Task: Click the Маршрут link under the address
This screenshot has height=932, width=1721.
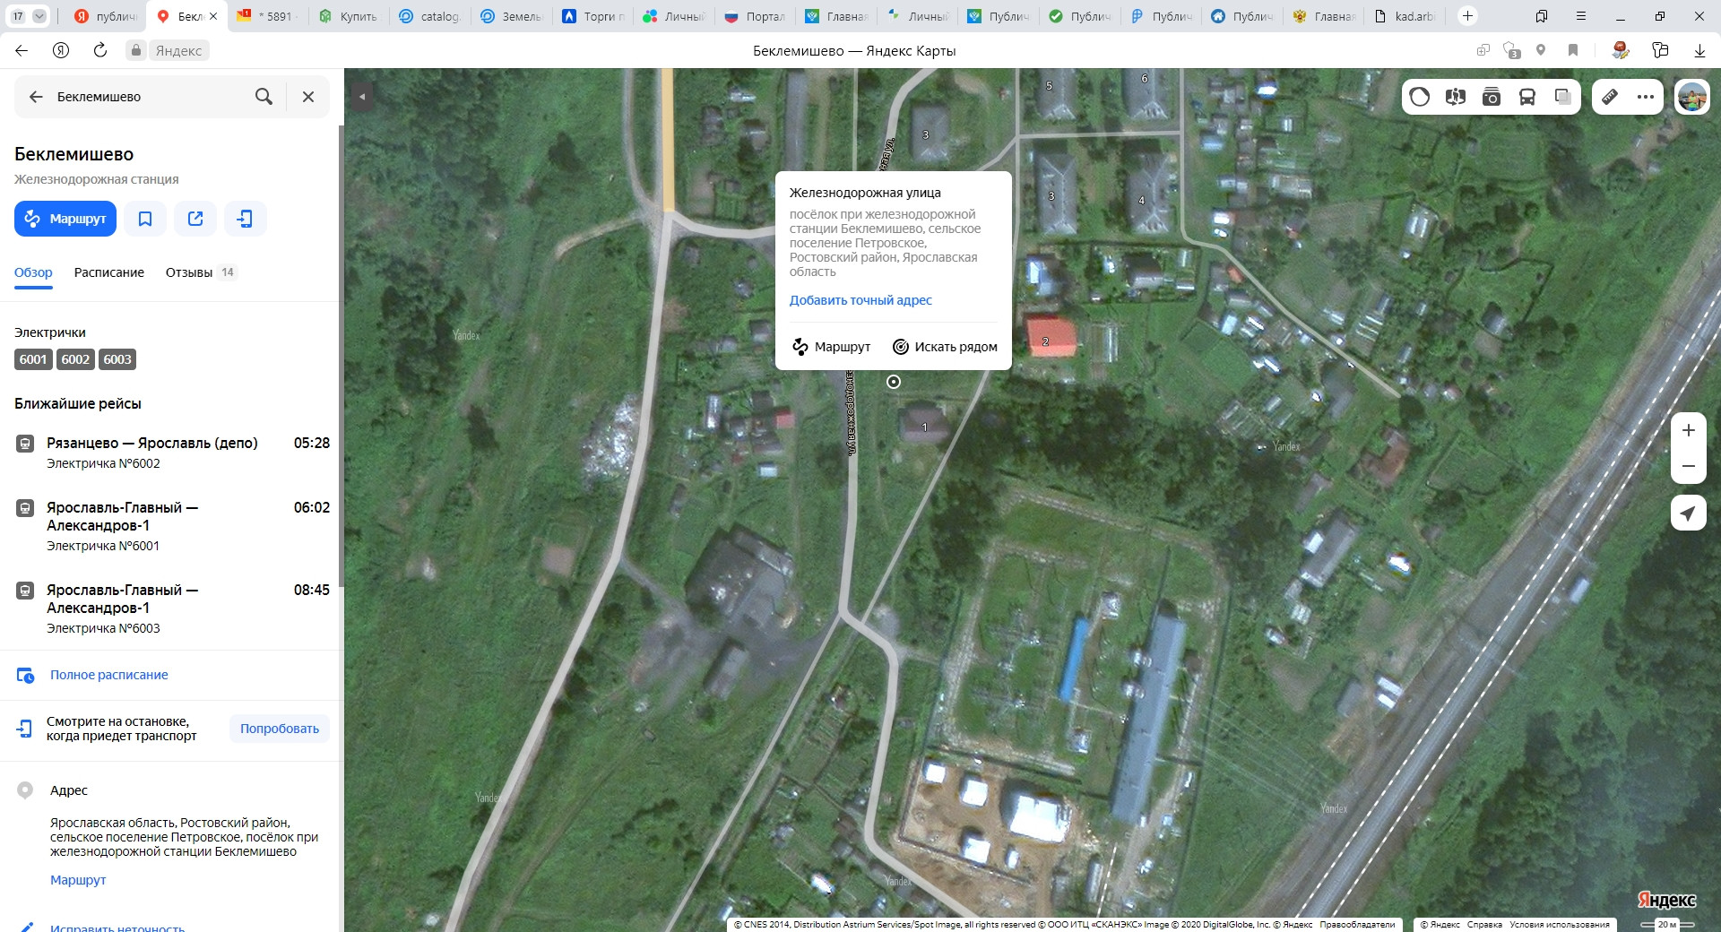Action: 78,880
